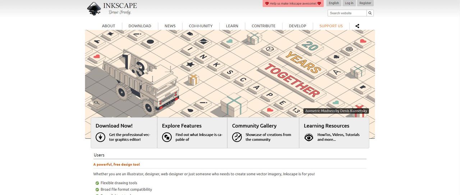The image size is (460, 195).
Task: Click 'Showcase of creations from the community' text
Action: [x=268, y=137]
